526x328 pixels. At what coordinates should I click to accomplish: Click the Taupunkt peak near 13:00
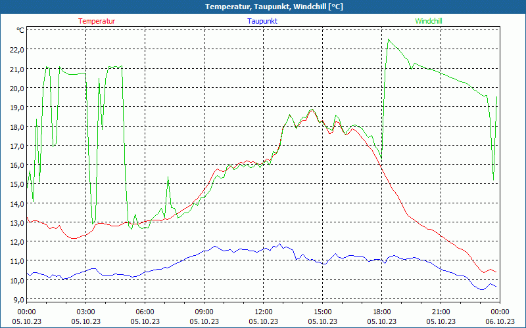click(280, 244)
